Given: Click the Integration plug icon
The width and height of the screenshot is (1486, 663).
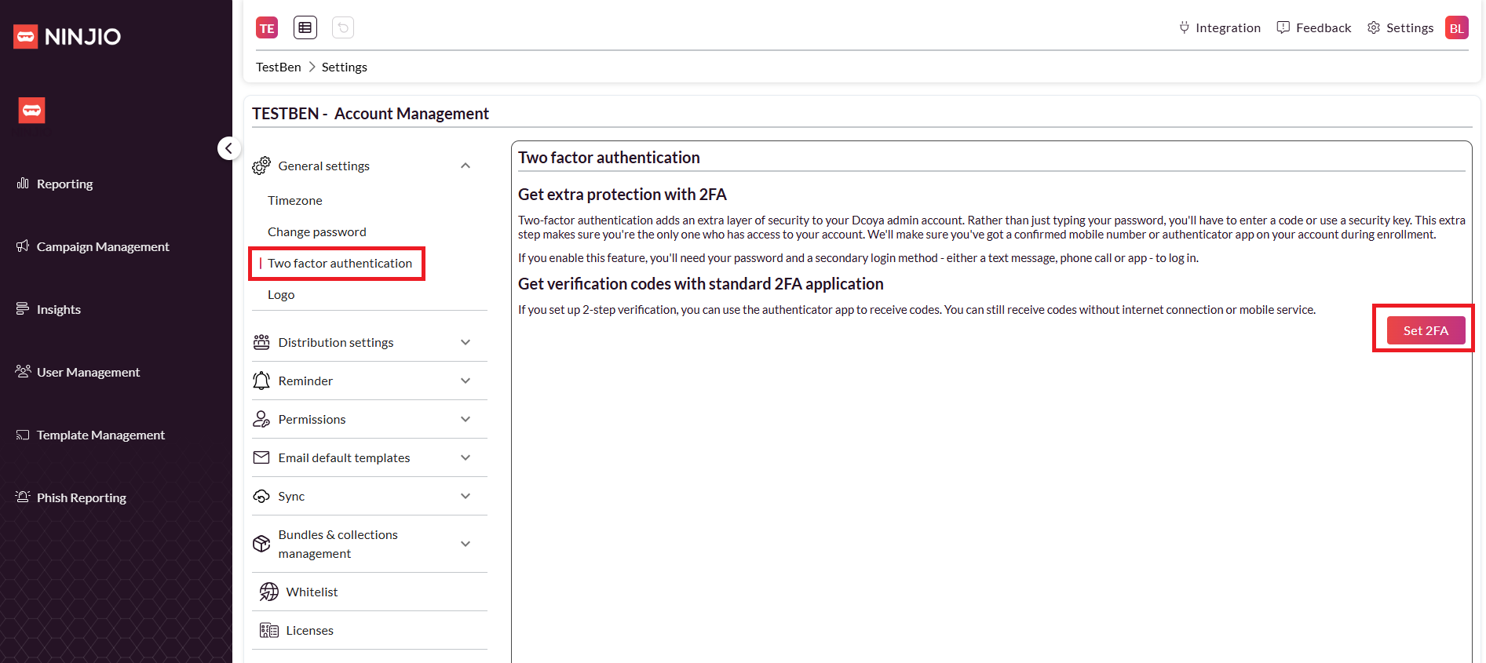Looking at the screenshot, I should pos(1184,27).
